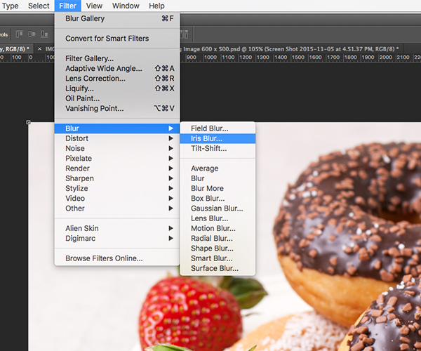421x351 pixels.
Task: Open Gaussian Blur...
Action: [x=218, y=208]
